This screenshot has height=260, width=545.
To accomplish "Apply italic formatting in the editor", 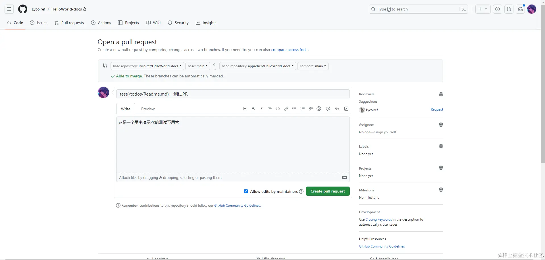I will (261, 109).
